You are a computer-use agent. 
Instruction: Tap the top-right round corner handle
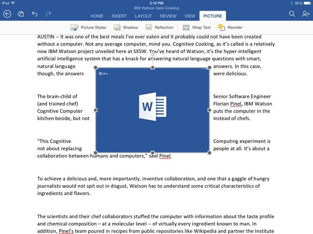coord(210,68)
